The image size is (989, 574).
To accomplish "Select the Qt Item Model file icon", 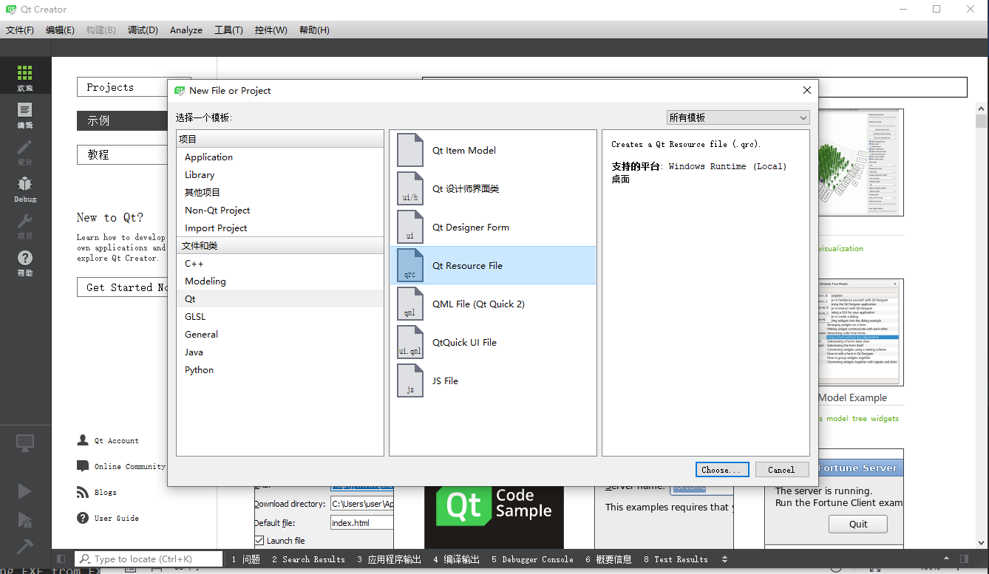I will [410, 150].
